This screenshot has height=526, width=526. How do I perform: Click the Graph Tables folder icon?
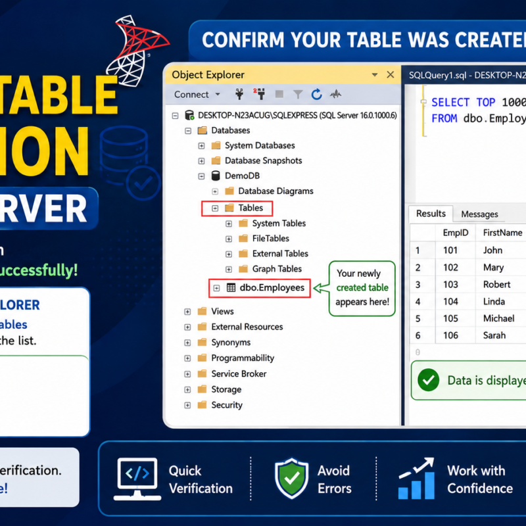(x=243, y=269)
